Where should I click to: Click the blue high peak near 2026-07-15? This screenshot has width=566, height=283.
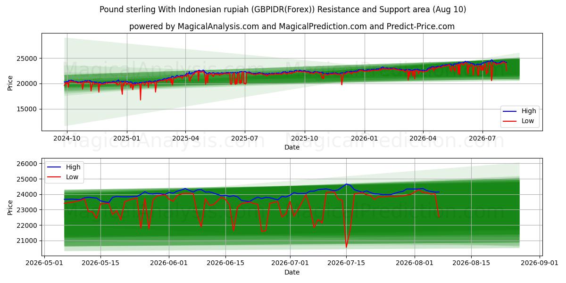click(346, 184)
